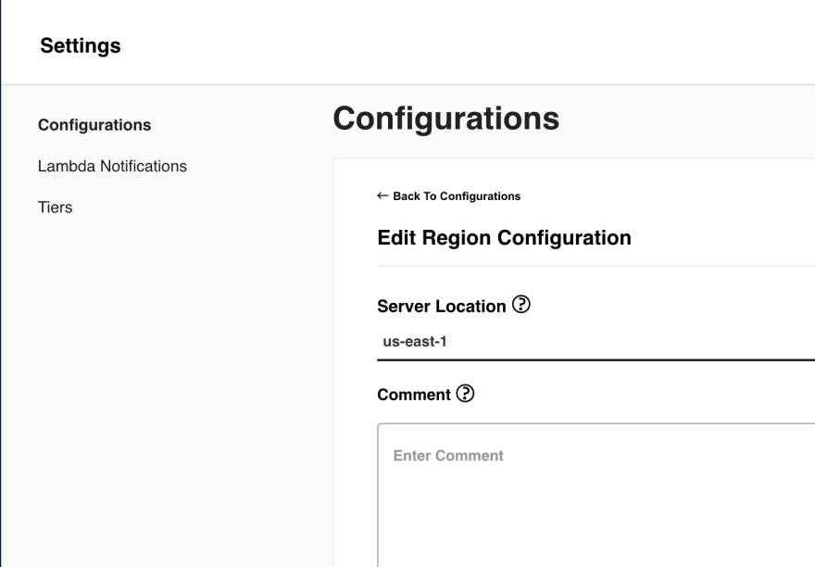Go to the Tiers settings section
Screen dimensions: 815x567
tap(55, 207)
